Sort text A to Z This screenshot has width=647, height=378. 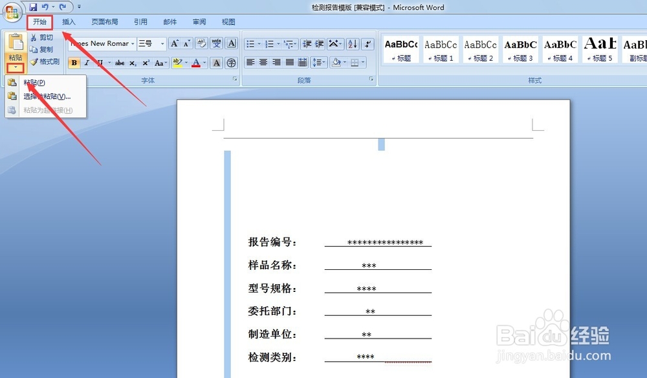(x=353, y=44)
